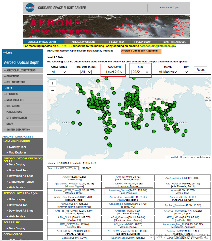The width and height of the screenshot is (212, 241).
Task: Open the Total Data (Years) dropdown
Action: [86, 72]
